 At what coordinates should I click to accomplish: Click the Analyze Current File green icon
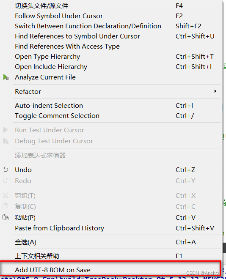pyautogui.click(x=6, y=77)
